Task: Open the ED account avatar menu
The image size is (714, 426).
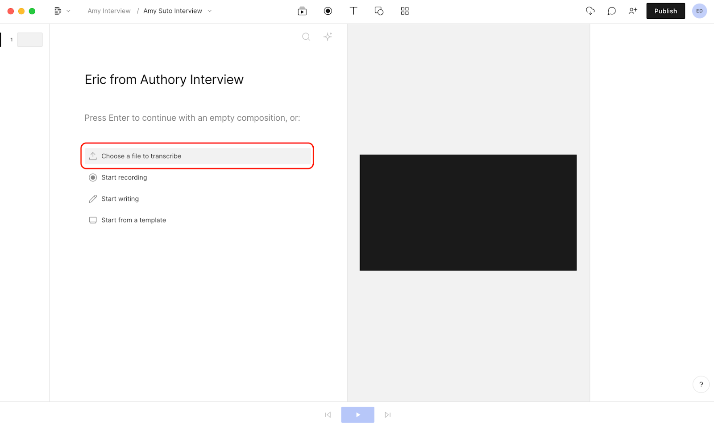Action: [x=699, y=11]
